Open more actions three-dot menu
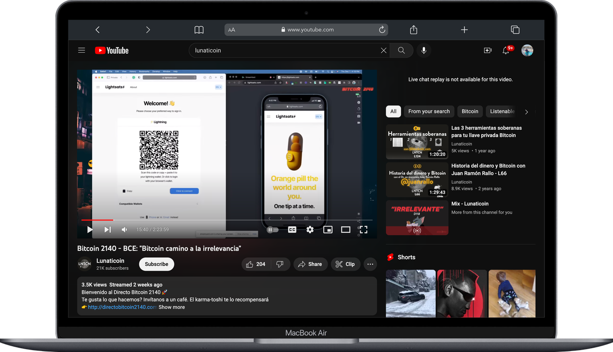This screenshot has width=613, height=352. (370, 264)
